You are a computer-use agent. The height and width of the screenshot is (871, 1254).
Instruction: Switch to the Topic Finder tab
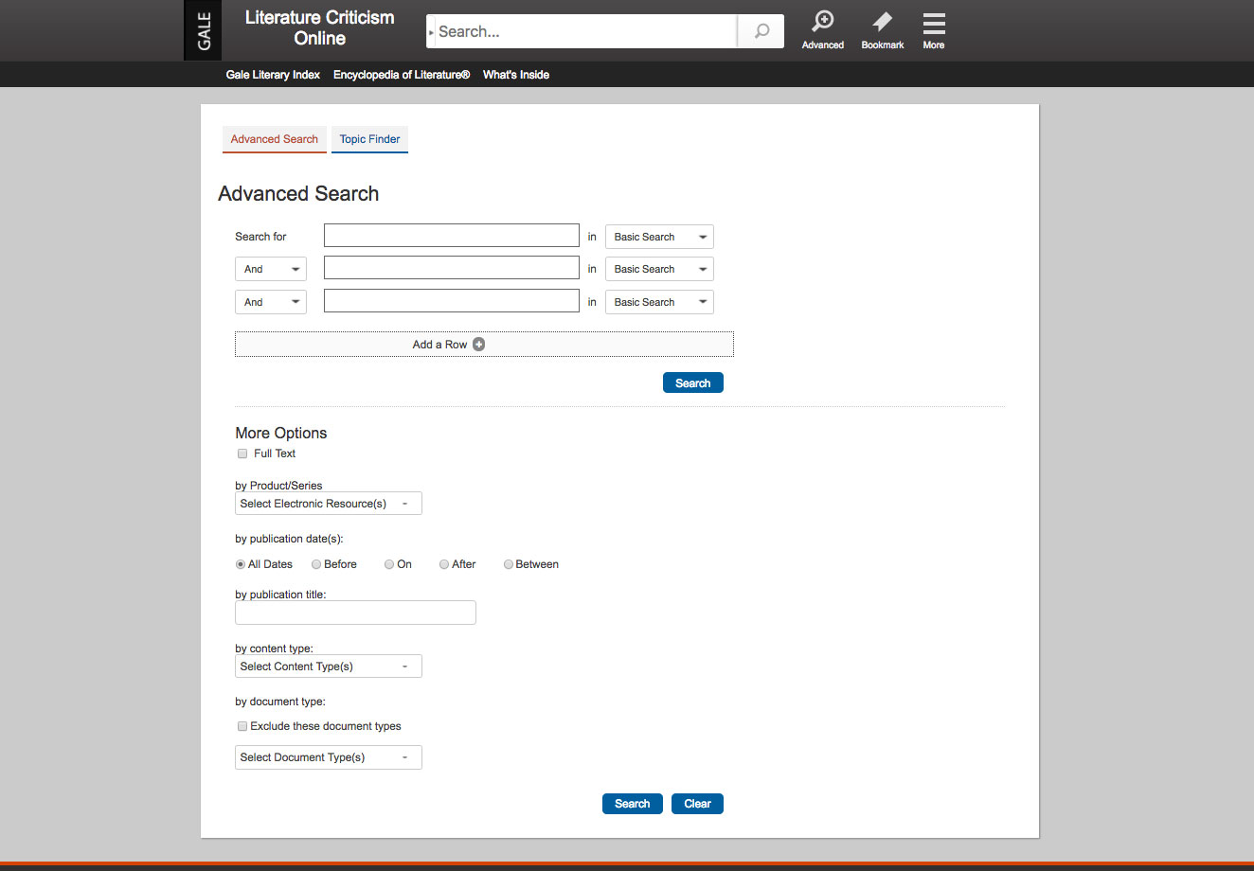pos(369,139)
